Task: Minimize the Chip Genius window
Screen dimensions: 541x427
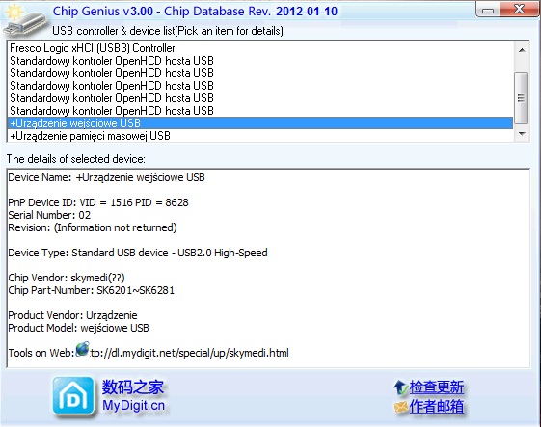Action: click(x=488, y=10)
